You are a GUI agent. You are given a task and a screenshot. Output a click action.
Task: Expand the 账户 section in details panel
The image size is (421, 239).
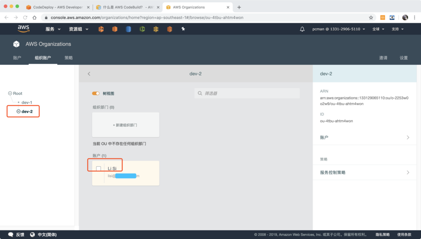click(x=365, y=137)
